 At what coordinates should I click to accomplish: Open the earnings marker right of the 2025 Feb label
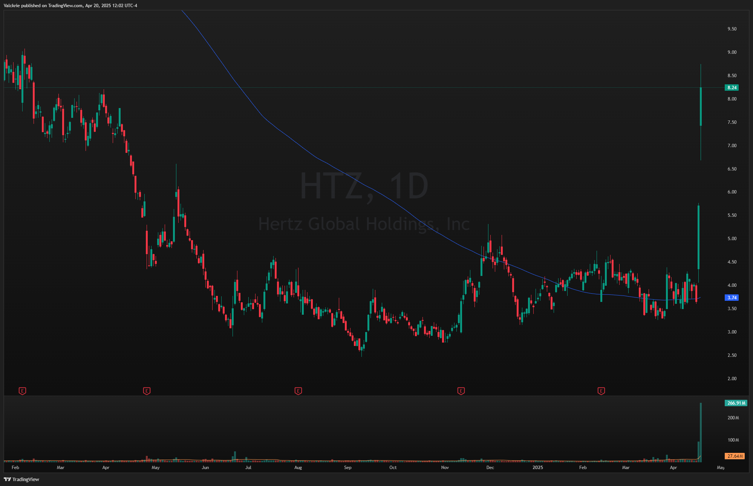(x=601, y=391)
